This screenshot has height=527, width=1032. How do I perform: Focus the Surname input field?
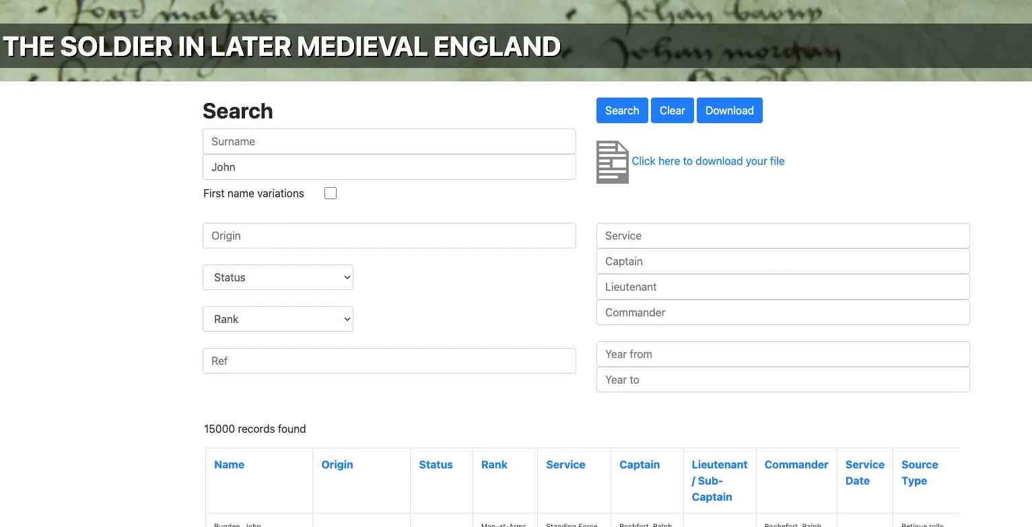[389, 141]
